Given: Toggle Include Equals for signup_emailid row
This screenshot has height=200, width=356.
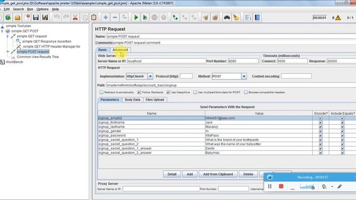Looking at the screenshot, I should pos(343,118).
